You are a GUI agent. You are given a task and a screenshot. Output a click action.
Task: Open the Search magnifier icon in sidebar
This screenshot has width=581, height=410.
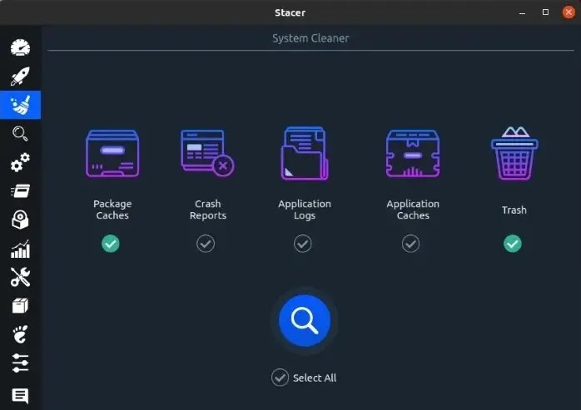20,134
